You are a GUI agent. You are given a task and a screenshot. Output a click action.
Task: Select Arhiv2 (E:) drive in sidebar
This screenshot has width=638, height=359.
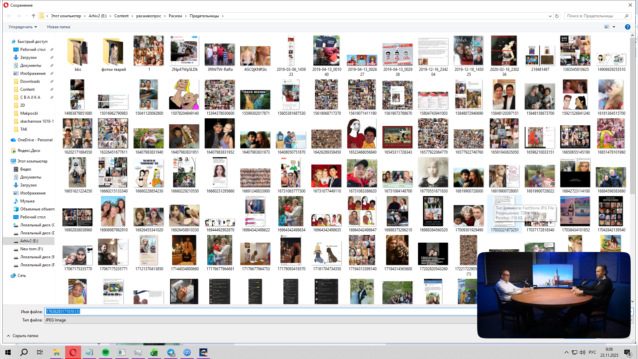tap(29, 241)
